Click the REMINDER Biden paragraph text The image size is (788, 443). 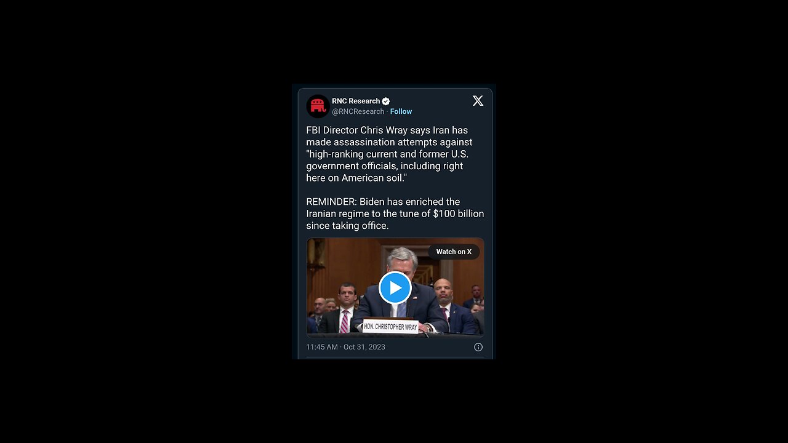click(395, 214)
